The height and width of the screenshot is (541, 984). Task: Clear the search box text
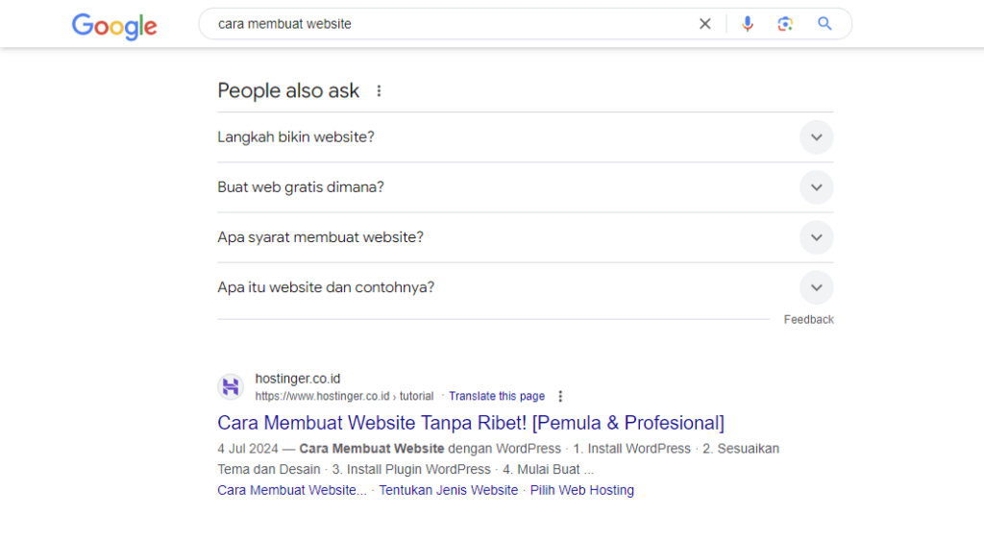tap(705, 24)
